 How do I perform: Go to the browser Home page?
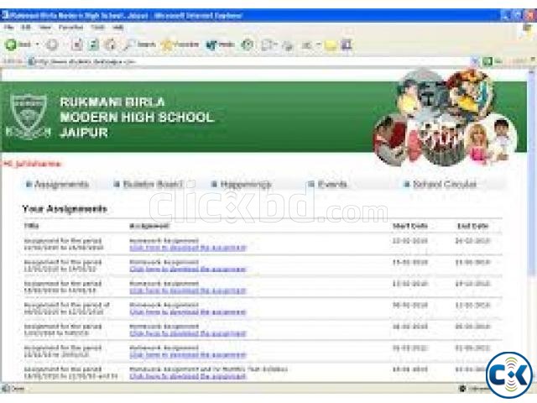pos(109,44)
